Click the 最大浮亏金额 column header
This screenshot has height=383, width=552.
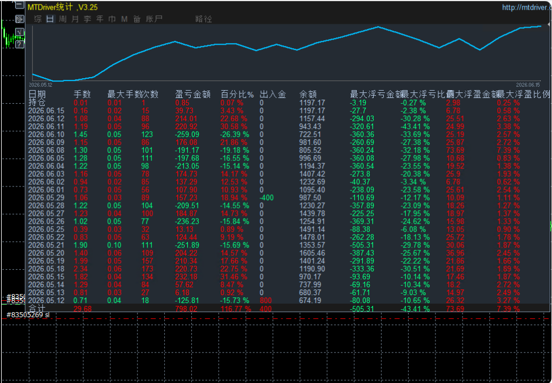click(x=376, y=95)
